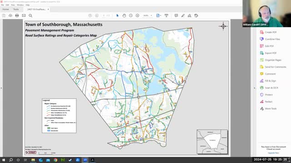Close the 240719-FinalPave document tab
Viewport: 291px width, 163px height.
[48, 9]
